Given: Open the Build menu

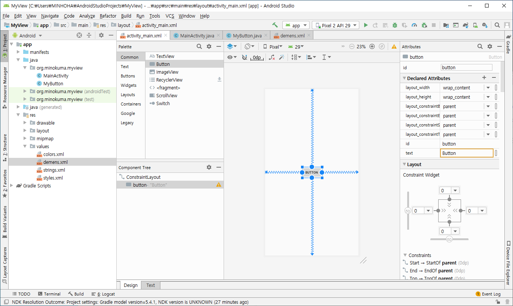Looking at the screenshot, I should pyautogui.click(x=126, y=16).
